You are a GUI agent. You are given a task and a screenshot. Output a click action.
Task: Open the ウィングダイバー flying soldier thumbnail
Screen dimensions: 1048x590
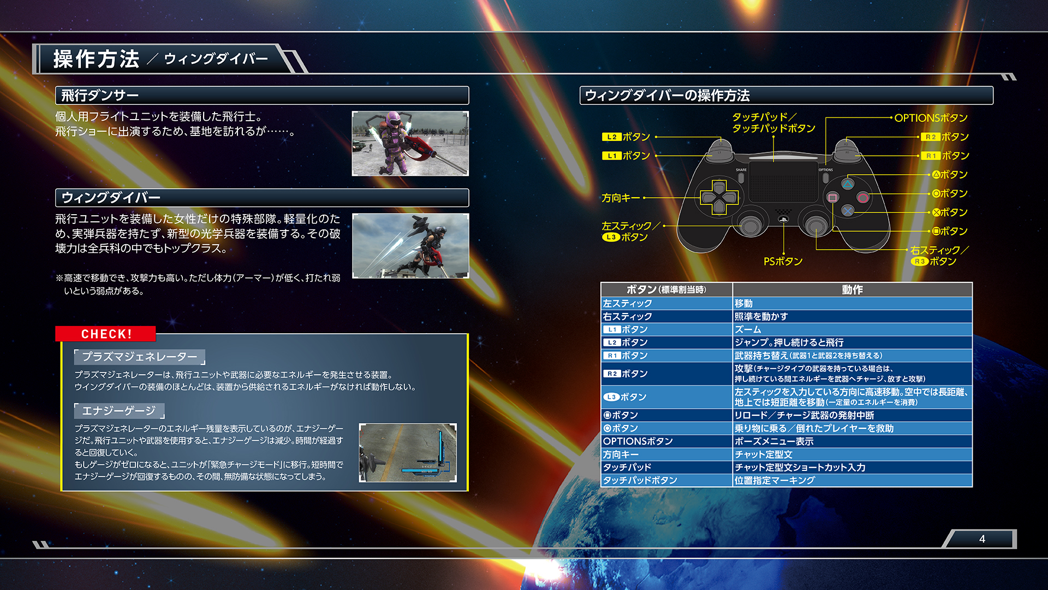(x=410, y=246)
